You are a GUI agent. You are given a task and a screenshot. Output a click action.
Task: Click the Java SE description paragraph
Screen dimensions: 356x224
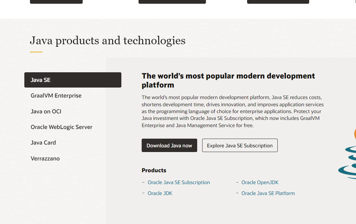pos(233,111)
